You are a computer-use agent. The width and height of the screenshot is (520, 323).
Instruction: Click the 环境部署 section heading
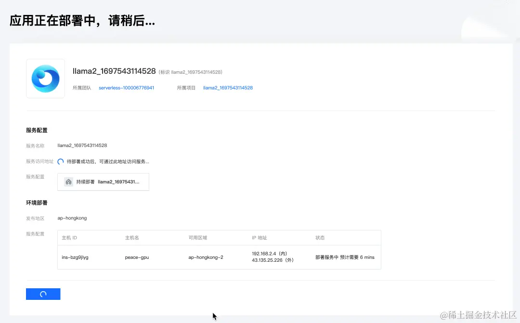pyautogui.click(x=37, y=203)
